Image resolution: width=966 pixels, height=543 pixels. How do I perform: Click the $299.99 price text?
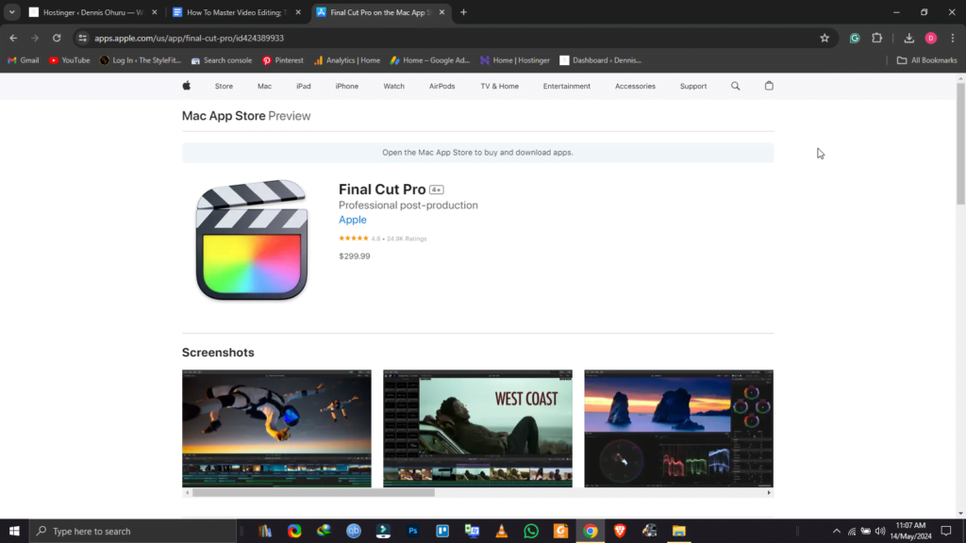355,256
